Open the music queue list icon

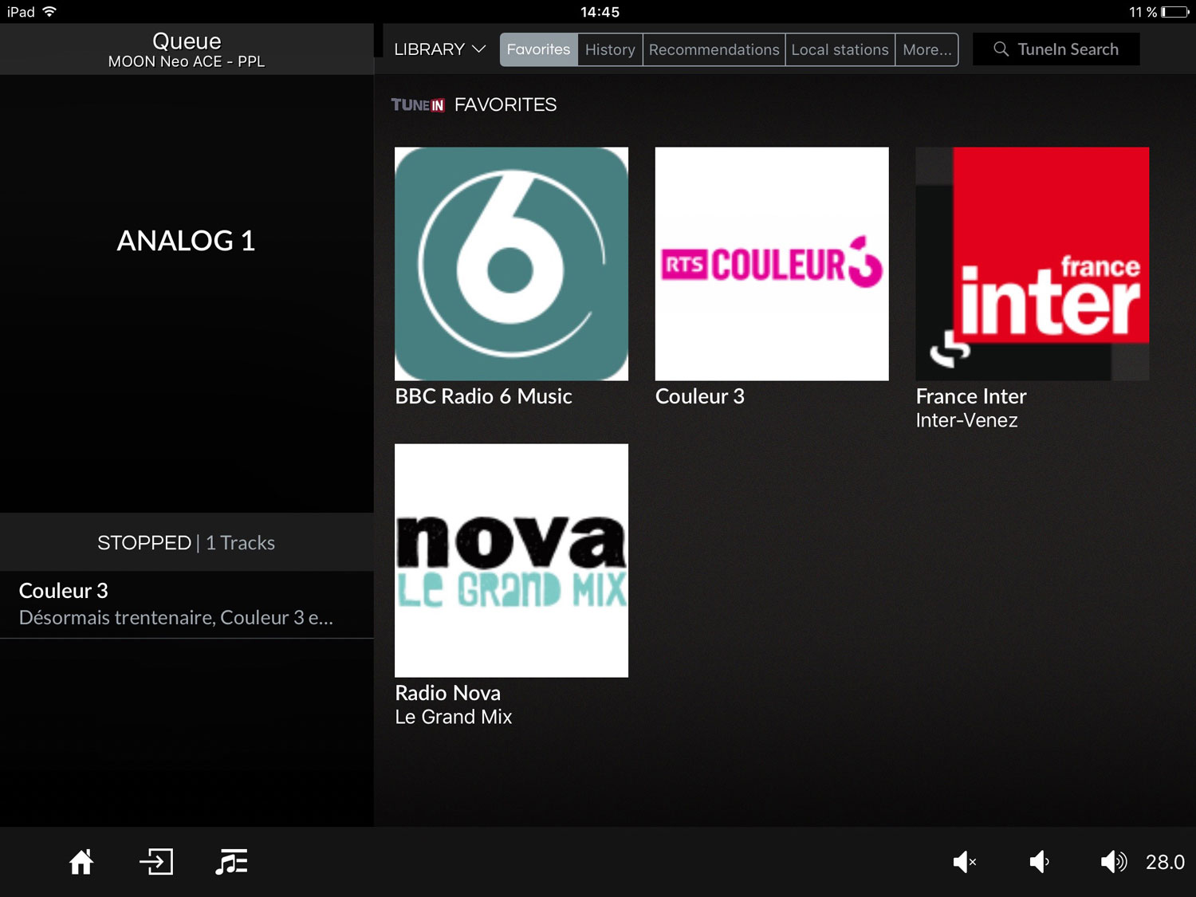(x=231, y=862)
